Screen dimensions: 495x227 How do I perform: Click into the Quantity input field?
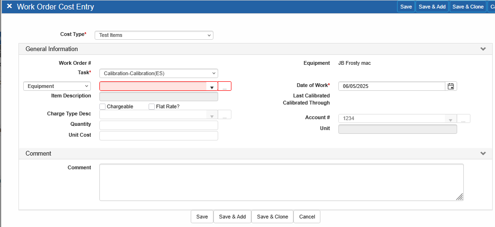pos(159,125)
